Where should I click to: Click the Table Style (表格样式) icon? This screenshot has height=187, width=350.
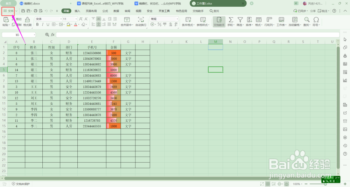[203, 20]
